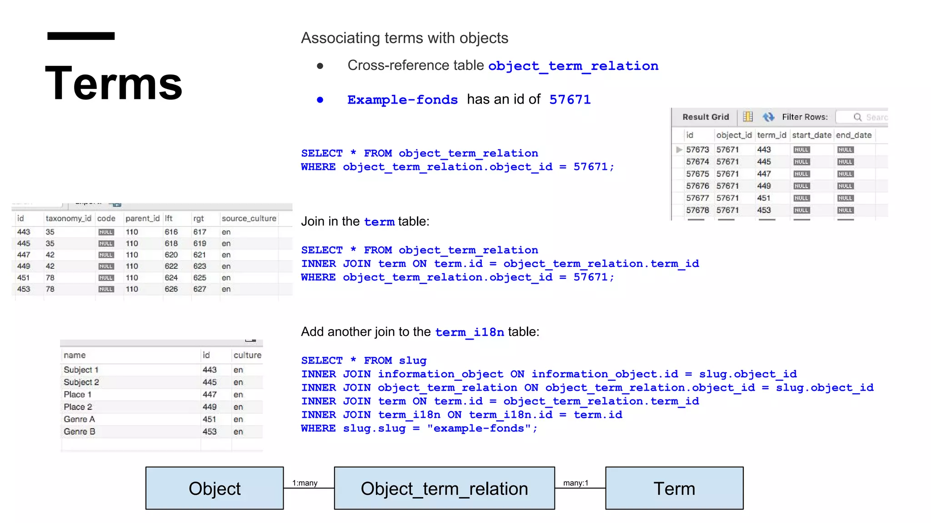This screenshot has width=931, height=523.
Task: Select the Place 2 row name
Action: [78, 407]
